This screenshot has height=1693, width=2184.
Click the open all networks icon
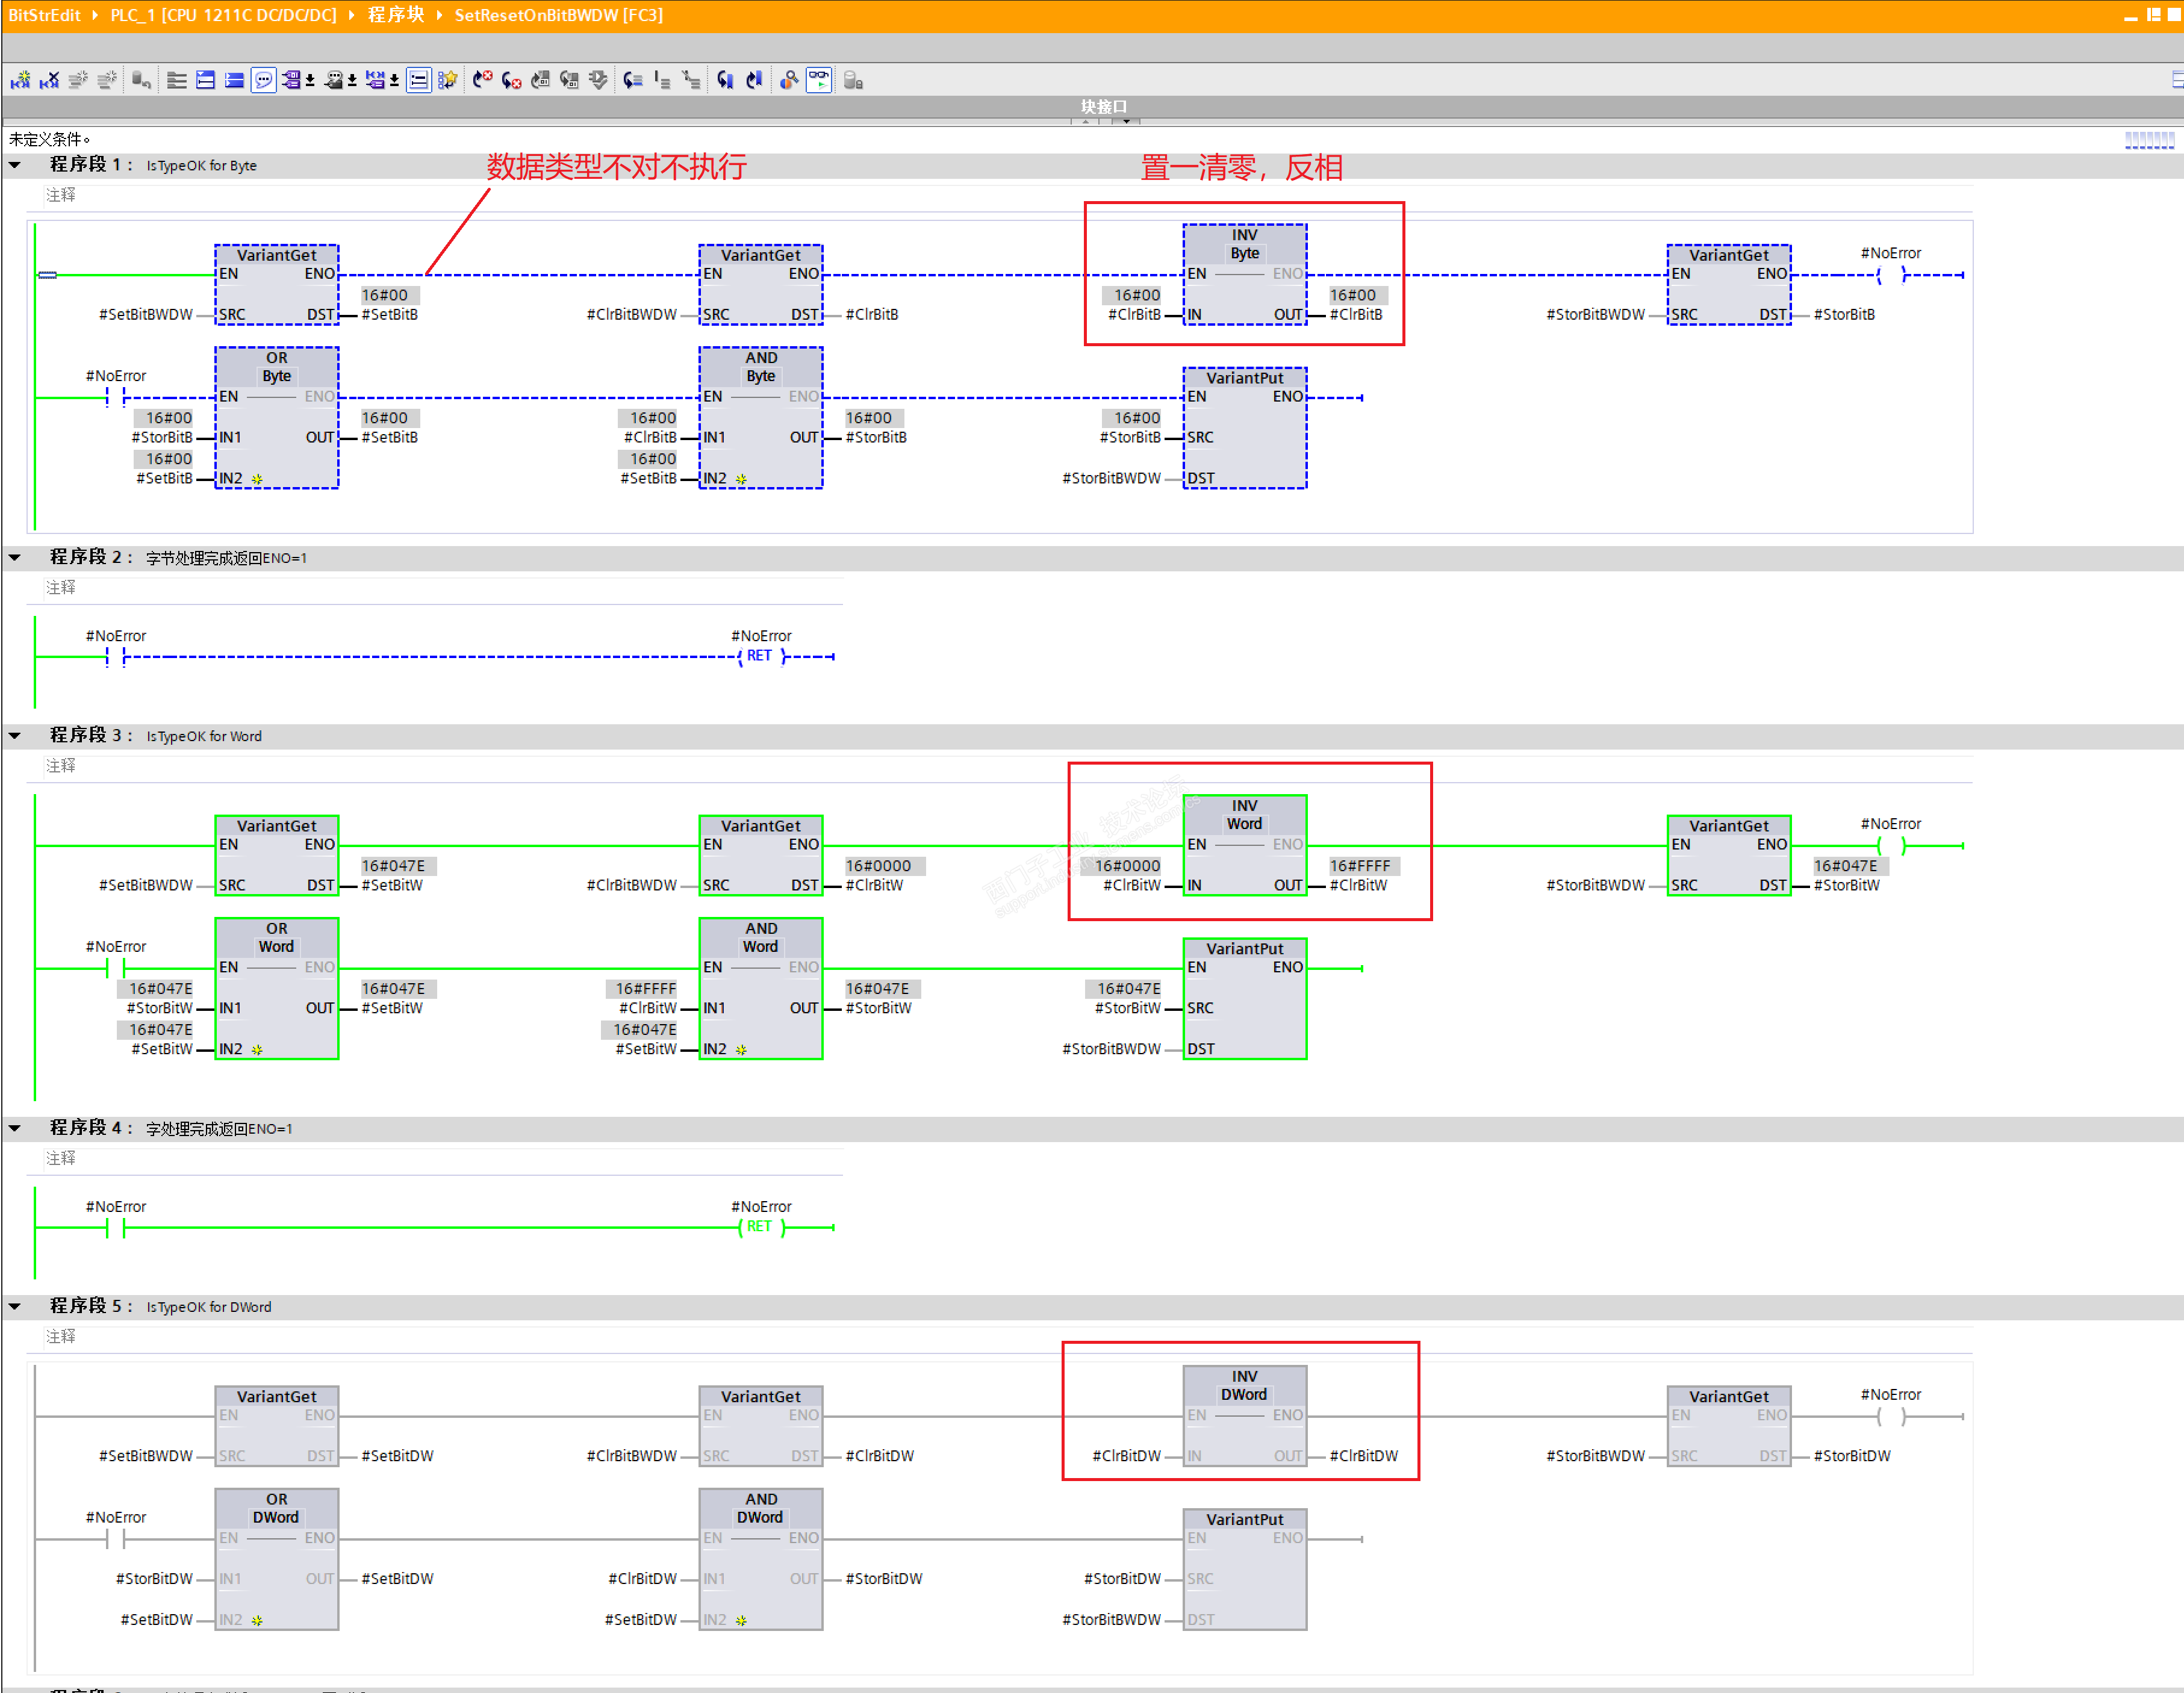(205, 80)
